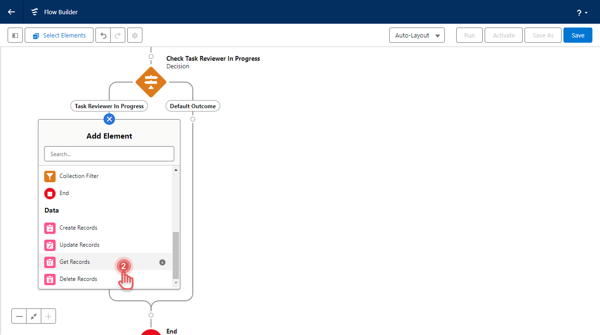Click the Get Records info icon

point(162,262)
